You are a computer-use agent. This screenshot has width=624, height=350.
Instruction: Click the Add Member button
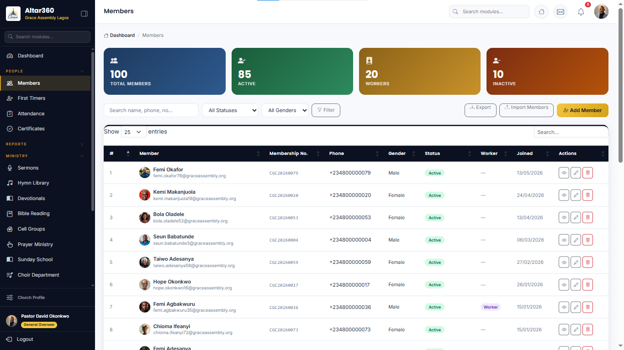coord(582,110)
